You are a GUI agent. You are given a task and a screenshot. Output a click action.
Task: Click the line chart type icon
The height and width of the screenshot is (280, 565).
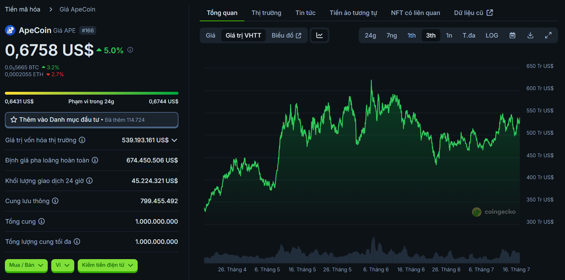click(319, 35)
